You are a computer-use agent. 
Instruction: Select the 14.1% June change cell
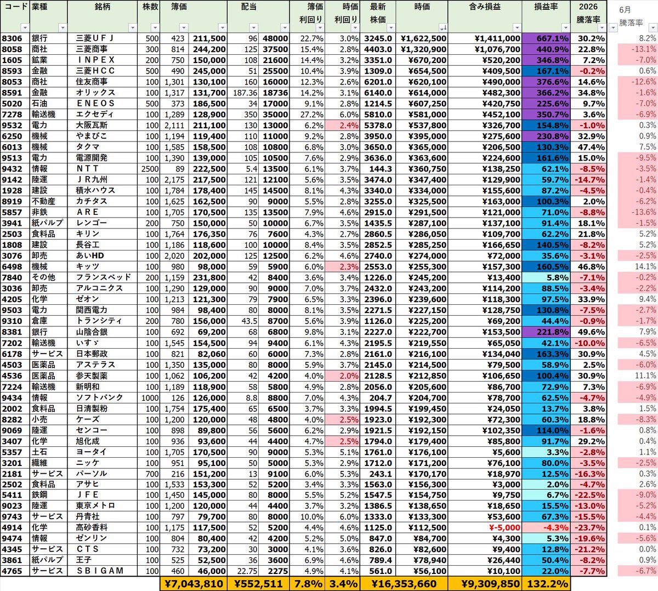click(638, 266)
